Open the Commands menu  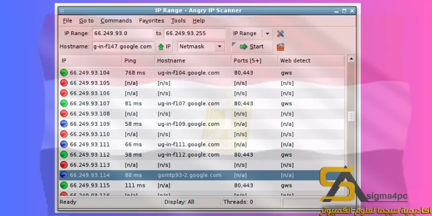116,21
